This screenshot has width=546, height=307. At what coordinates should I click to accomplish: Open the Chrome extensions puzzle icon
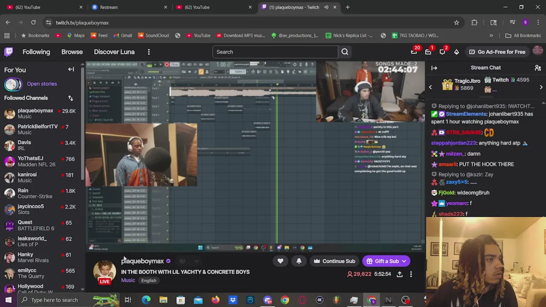pos(474,23)
